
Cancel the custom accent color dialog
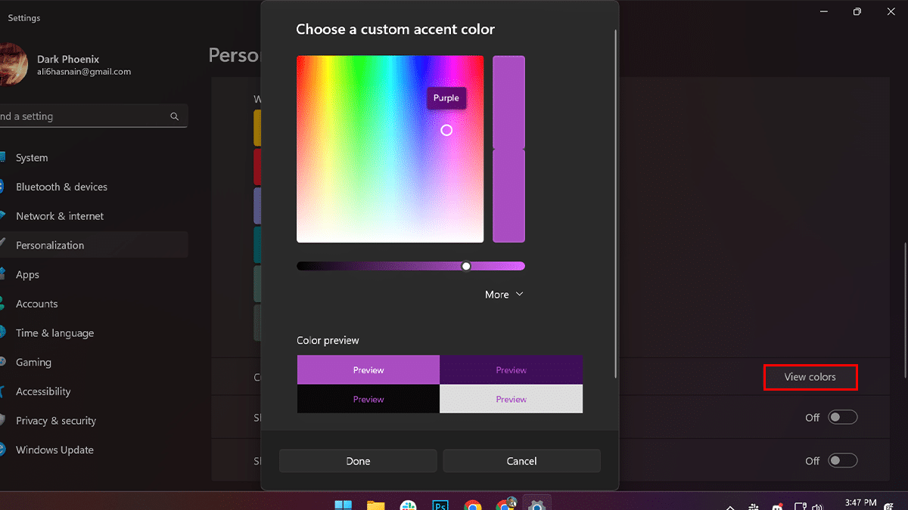[521, 461]
